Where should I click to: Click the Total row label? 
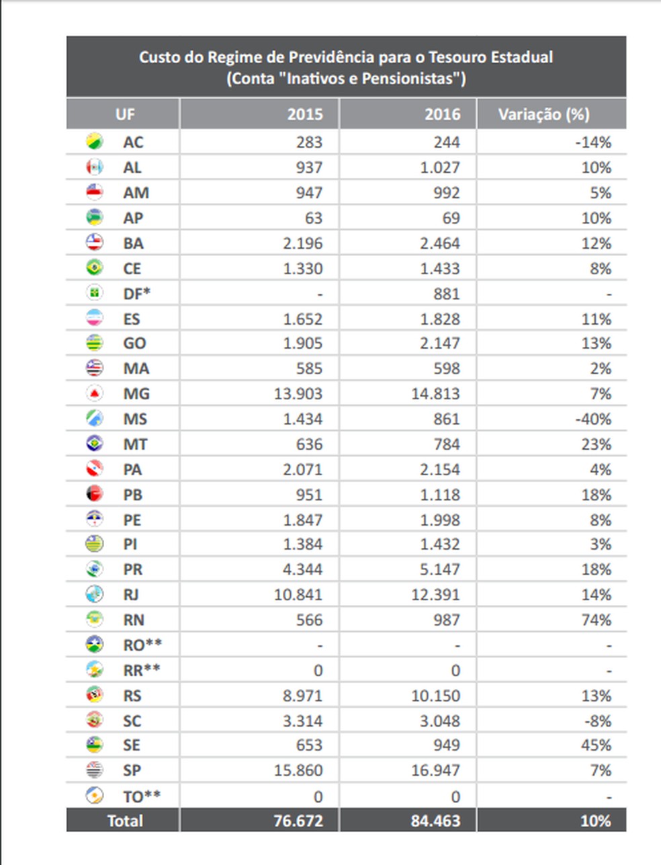(x=125, y=821)
